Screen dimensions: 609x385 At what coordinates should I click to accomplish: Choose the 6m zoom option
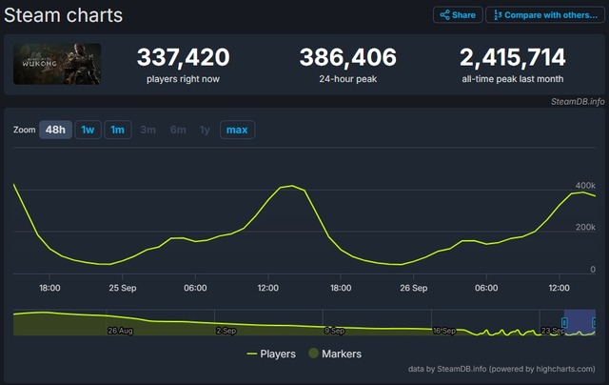pos(178,130)
